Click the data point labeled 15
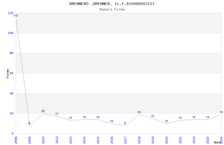This screenshot has height=145, width=224. pyautogui.click(x=153, y=118)
